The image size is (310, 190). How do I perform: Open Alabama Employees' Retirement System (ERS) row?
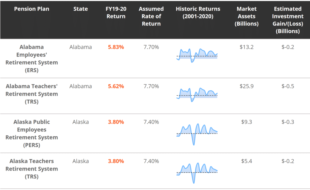pyautogui.click(x=31, y=59)
